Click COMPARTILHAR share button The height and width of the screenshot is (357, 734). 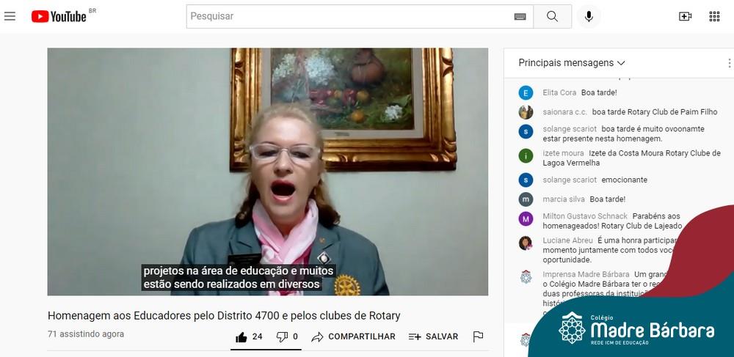pyautogui.click(x=354, y=336)
